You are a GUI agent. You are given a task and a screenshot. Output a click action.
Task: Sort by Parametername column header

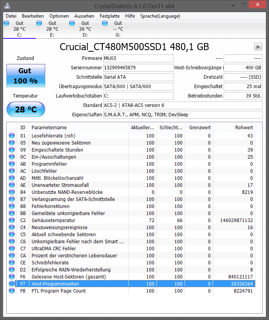coord(79,128)
